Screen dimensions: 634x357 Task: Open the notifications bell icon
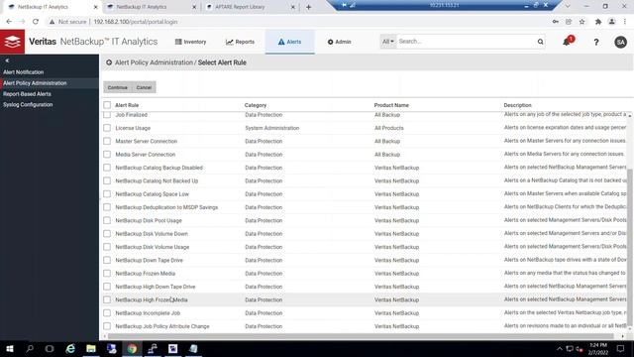(x=567, y=42)
